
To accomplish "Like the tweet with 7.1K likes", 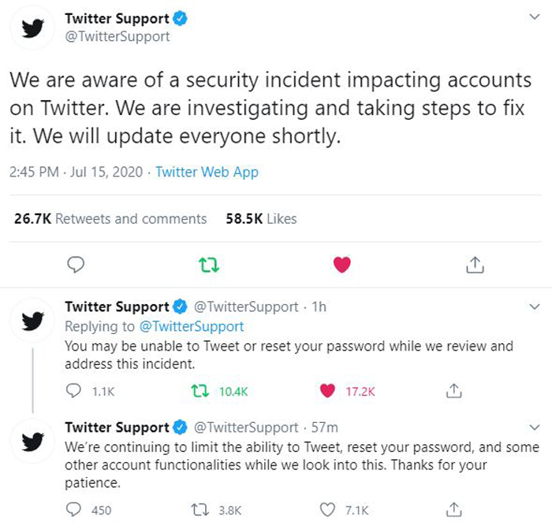I will (327, 510).
